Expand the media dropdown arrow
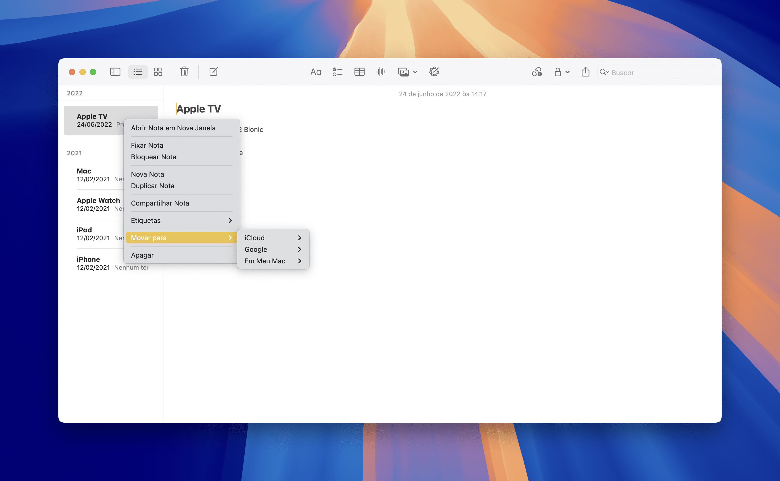The height and width of the screenshot is (481, 780). point(415,72)
